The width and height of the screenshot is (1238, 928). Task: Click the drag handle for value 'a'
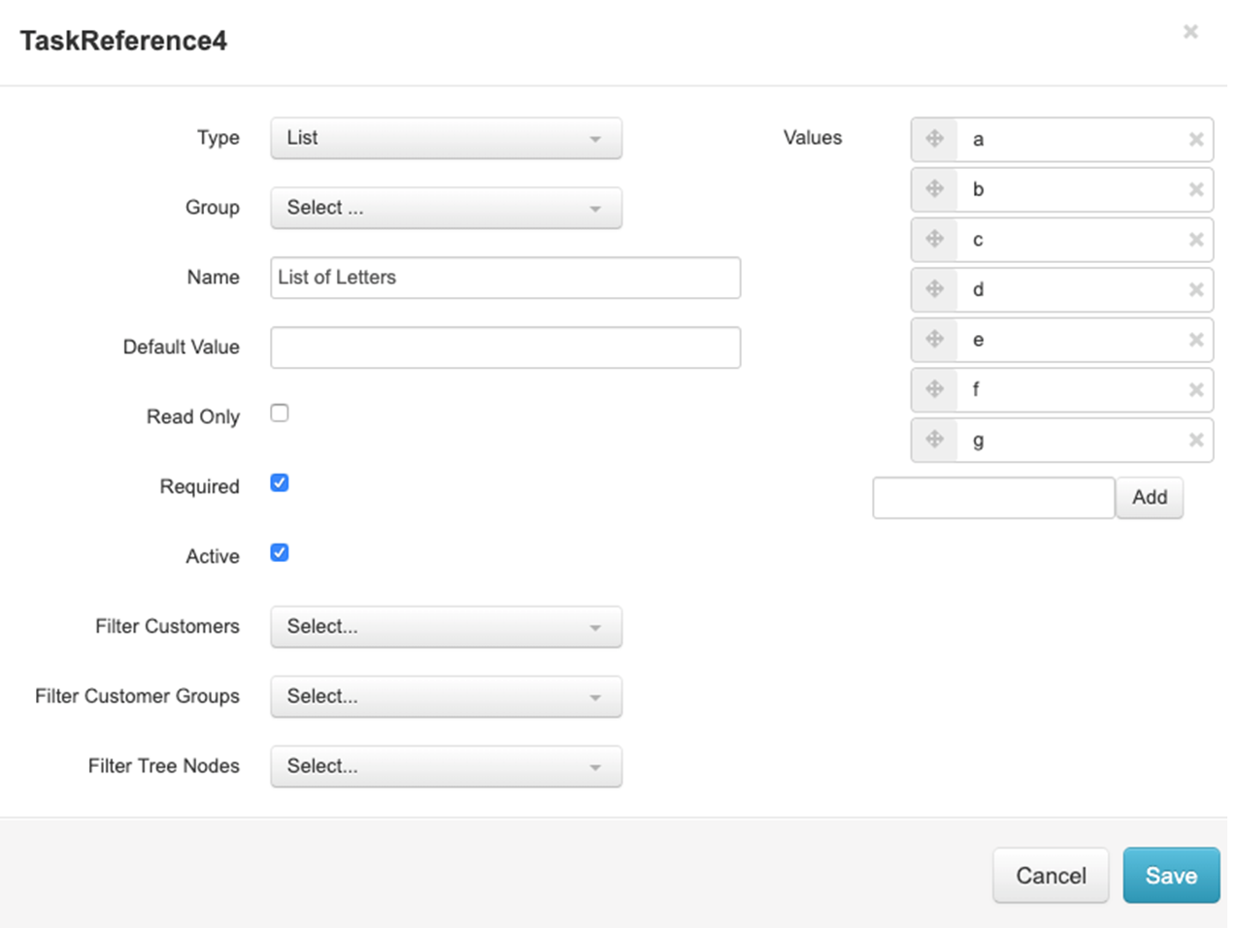click(934, 139)
